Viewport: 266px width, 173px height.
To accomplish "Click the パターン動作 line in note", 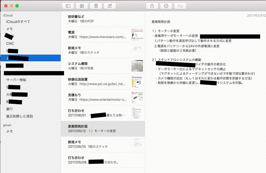I will coord(193,41).
